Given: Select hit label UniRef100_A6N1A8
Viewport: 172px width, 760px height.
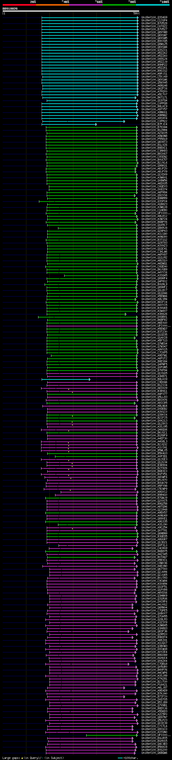Looking at the screenshot, I should (x=154, y=85).
